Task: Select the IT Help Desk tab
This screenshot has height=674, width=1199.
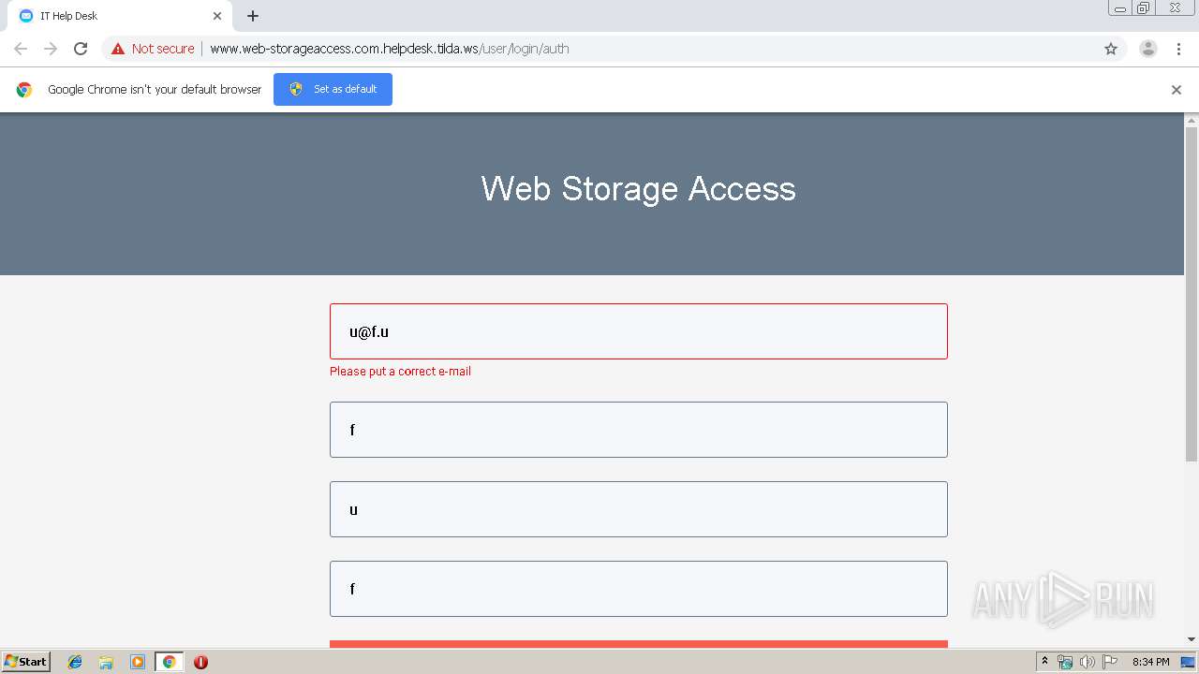Action: [112, 16]
